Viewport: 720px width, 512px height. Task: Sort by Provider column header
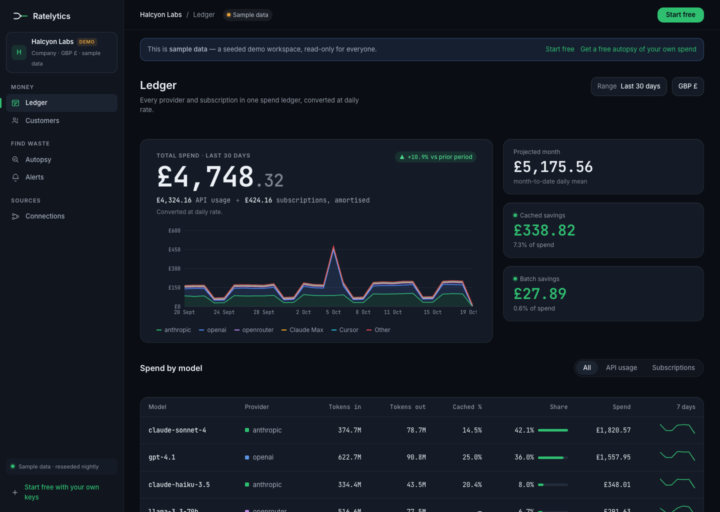(x=257, y=407)
